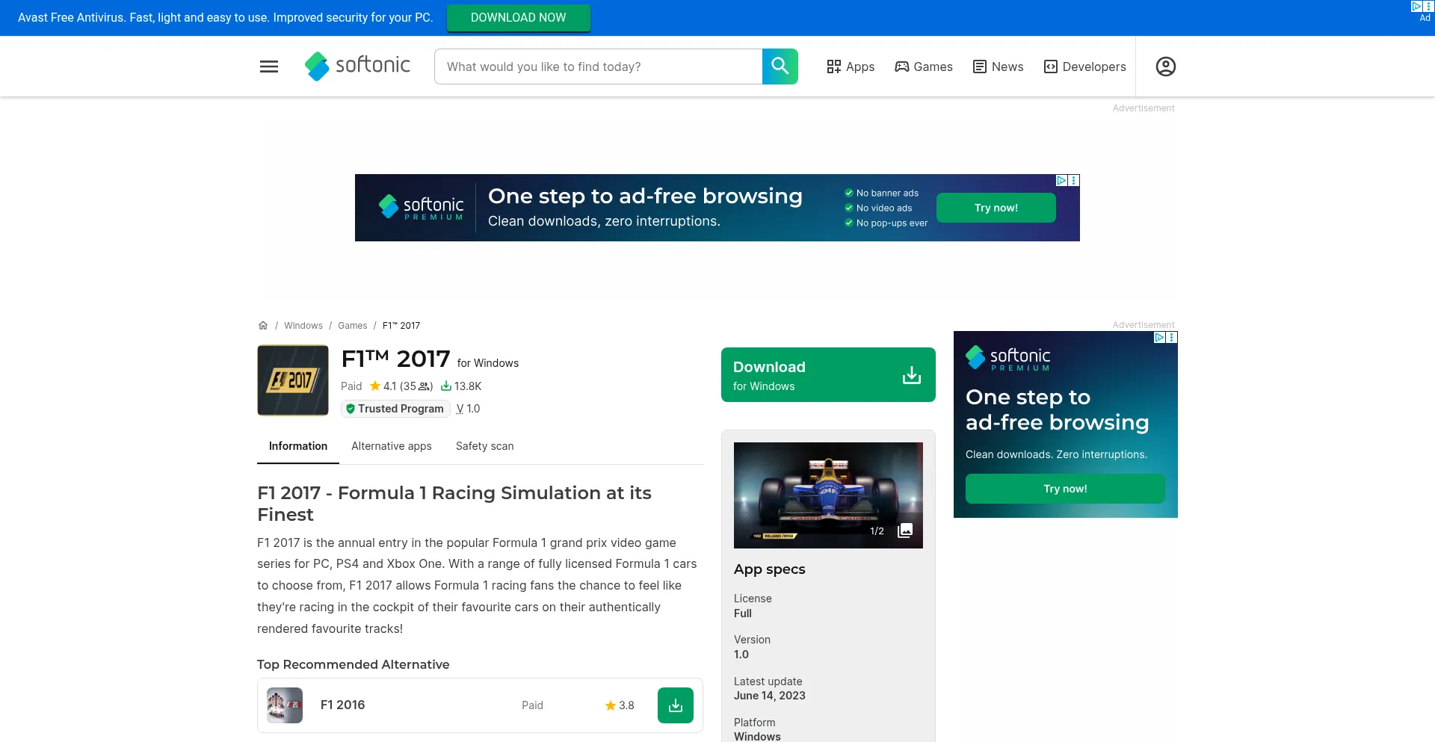
Task: Switch to the Safety scan tab
Action: point(485,446)
